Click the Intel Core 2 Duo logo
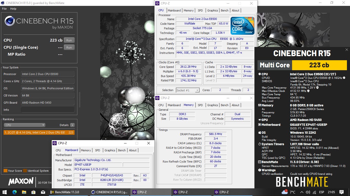 242,26
